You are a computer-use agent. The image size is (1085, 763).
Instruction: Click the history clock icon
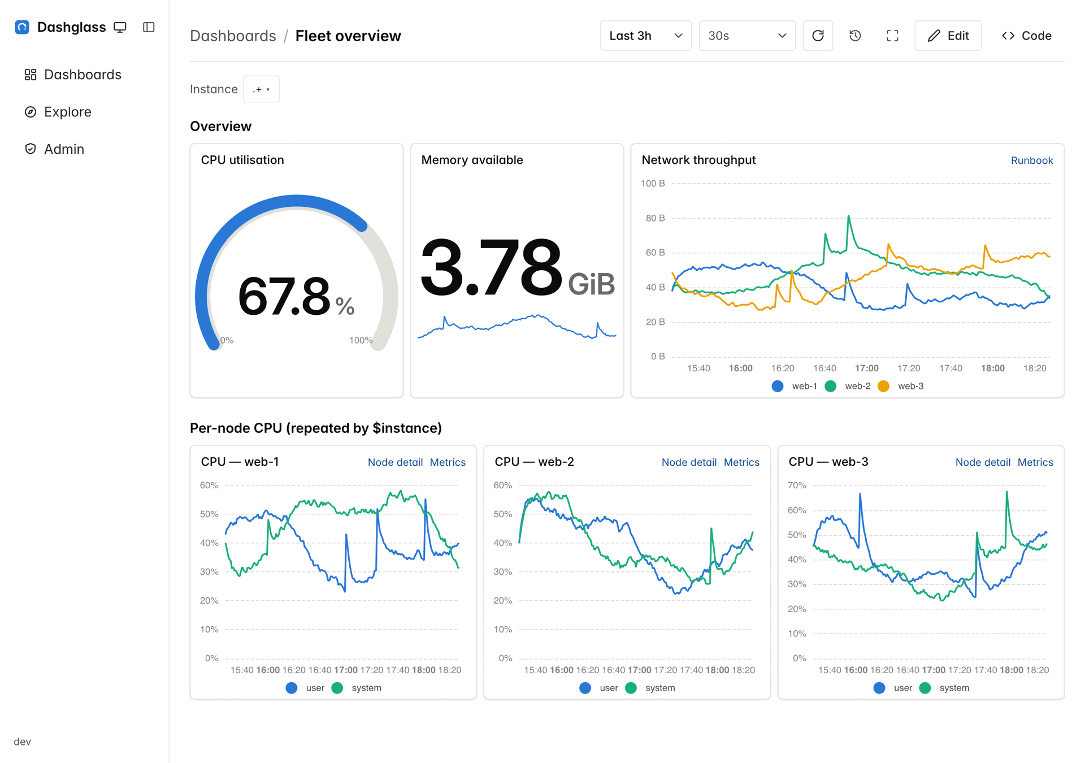(x=855, y=36)
